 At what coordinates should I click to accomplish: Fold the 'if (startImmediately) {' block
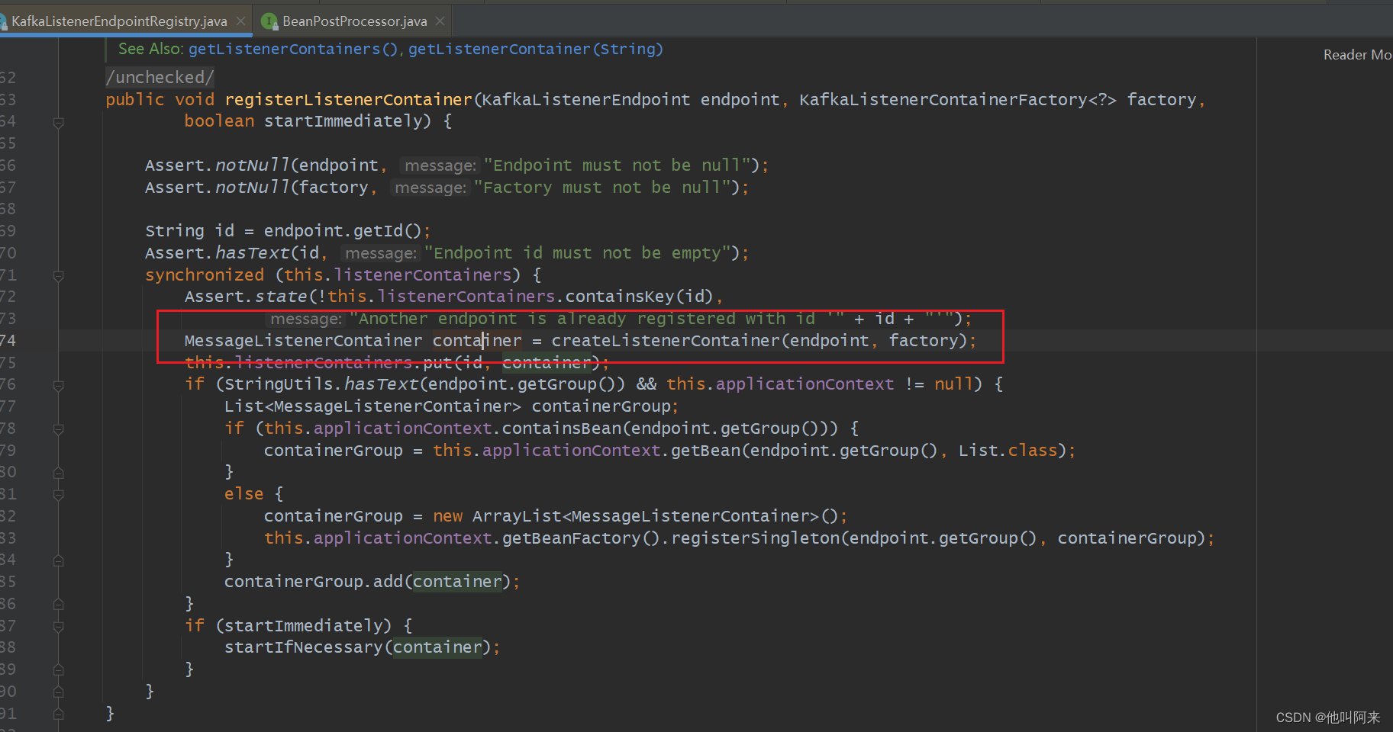tap(59, 627)
